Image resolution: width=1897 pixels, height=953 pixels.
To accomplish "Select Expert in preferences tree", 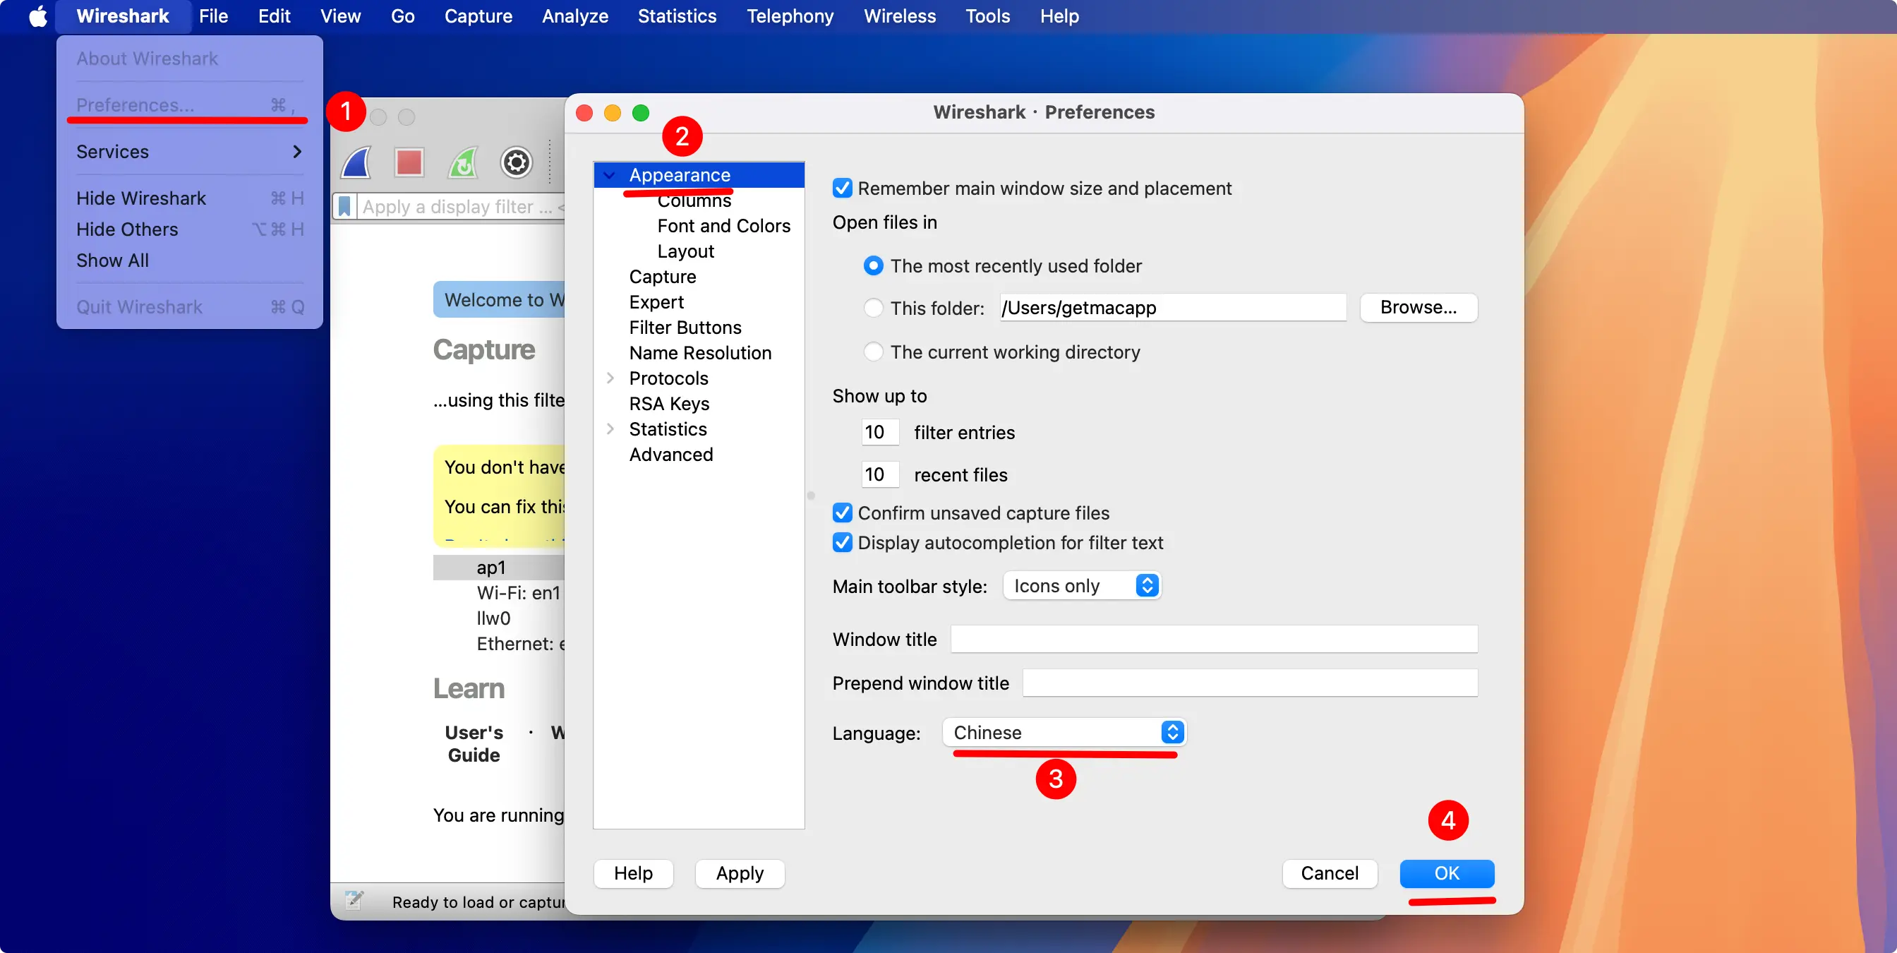I will pyautogui.click(x=656, y=302).
